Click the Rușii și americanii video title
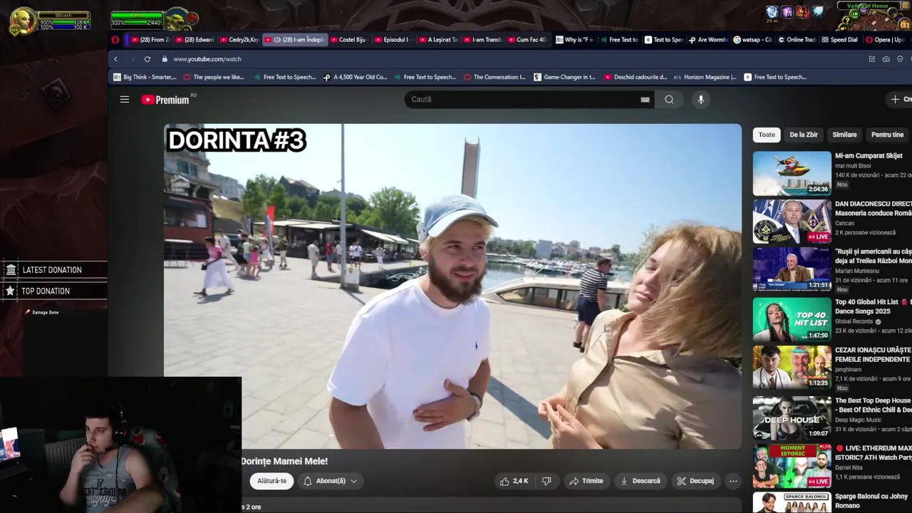The image size is (912, 513). 874,256
